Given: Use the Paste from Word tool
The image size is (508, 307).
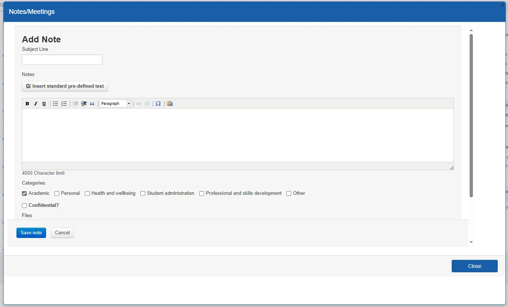Looking at the screenshot, I should click(x=170, y=103).
